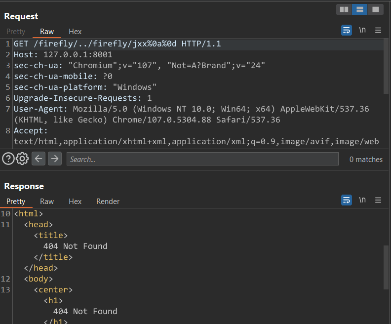Select the single-pane tabbed layout icon

click(375, 9)
